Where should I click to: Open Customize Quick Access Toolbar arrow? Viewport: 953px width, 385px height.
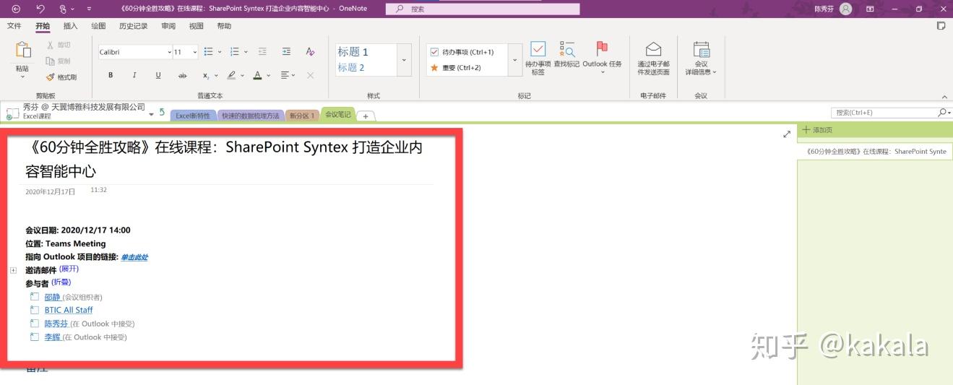[x=89, y=9]
